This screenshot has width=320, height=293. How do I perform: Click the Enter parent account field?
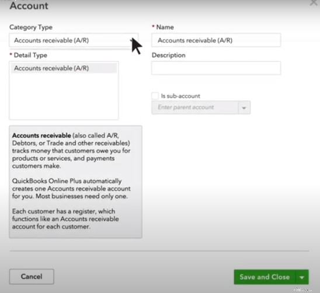(x=195, y=107)
